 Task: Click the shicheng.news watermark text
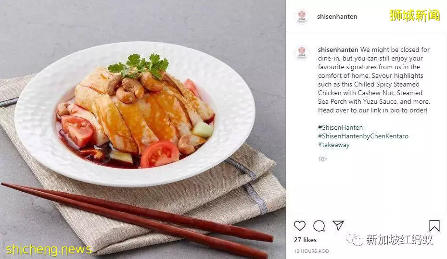(x=49, y=249)
